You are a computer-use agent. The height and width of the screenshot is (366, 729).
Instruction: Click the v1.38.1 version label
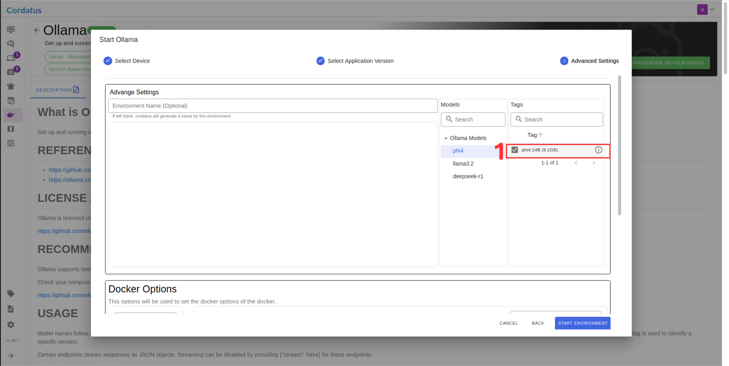[x=13, y=340]
